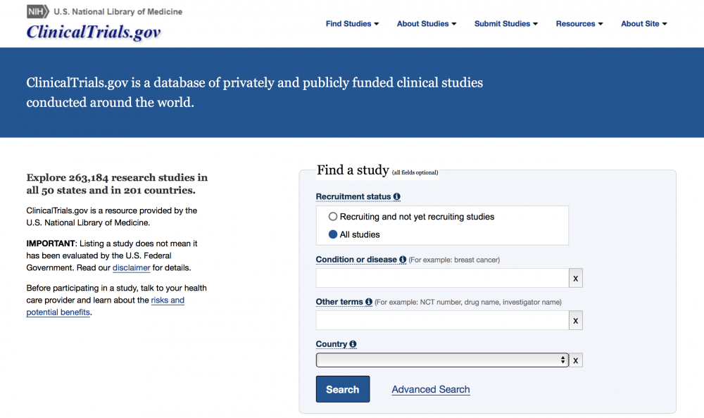Image resolution: width=704 pixels, height=418 pixels.
Task: Clear the Country selection with x
Action: tap(576, 360)
